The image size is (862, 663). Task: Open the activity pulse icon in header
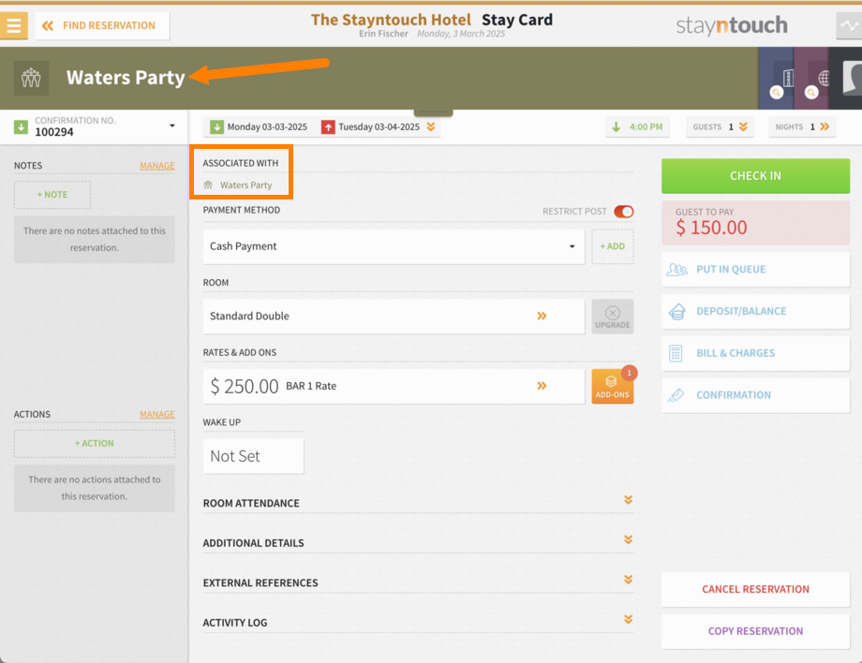[849, 26]
